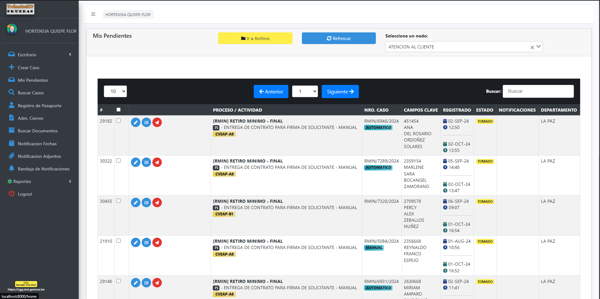
Task: Open Bandeja de Notificaciones in sidebar
Action: pyautogui.click(x=43, y=169)
